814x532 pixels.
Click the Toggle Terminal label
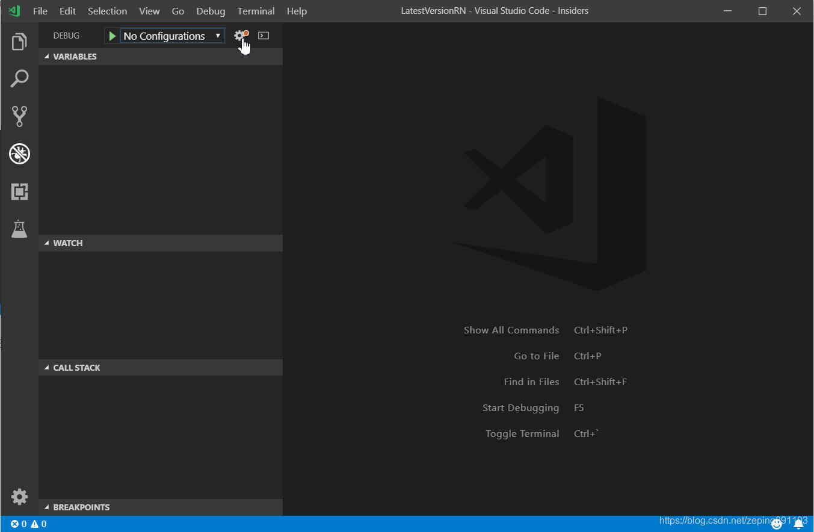pos(522,433)
